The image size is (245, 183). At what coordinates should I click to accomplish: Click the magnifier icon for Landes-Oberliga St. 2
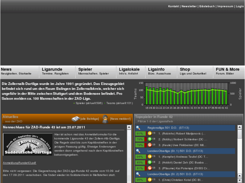138,174
